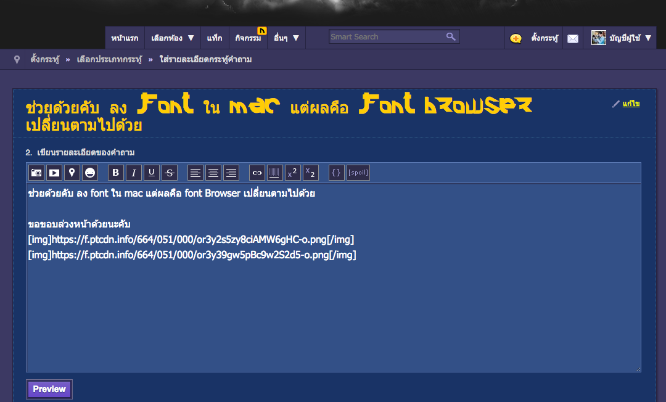This screenshot has height=402, width=666.
Task: Insert image with the camera icon
Action: point(36,173)
